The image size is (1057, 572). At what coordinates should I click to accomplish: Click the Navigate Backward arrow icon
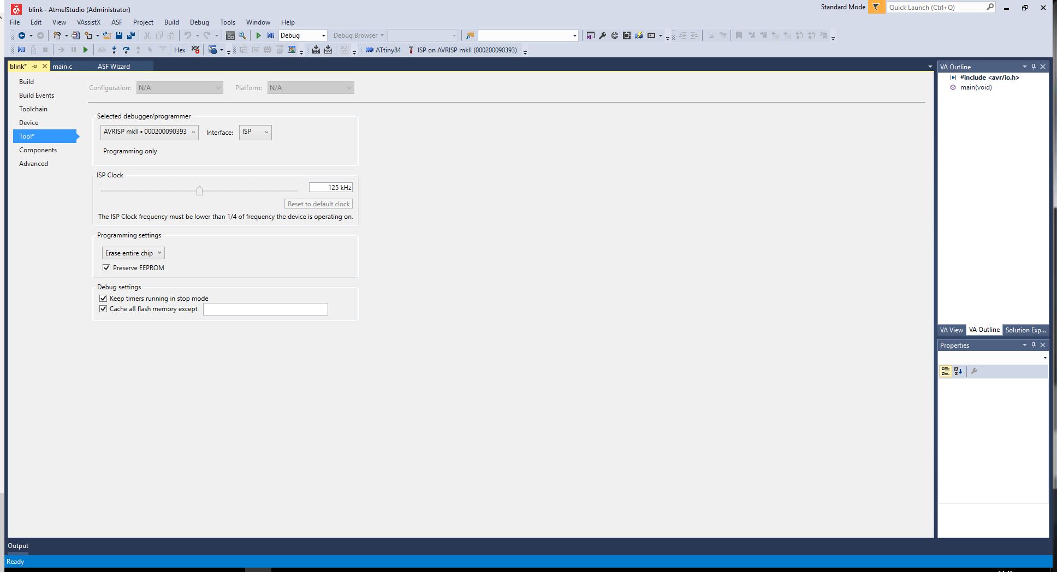point(22,35)
